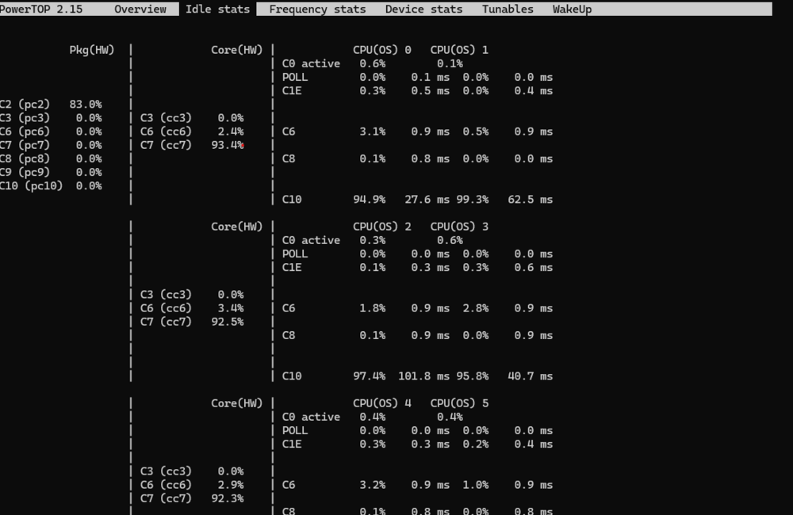The image size is (793, 515).
Task: Click the 3.2% C6 value for CPU 4
Action: (372, 485)
